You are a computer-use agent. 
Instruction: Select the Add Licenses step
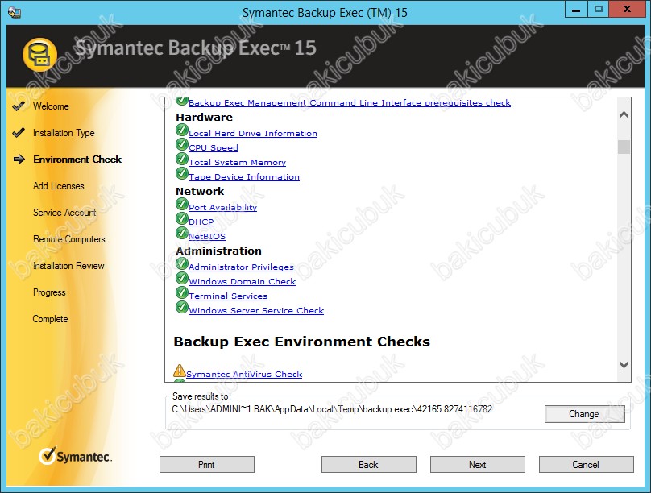(59, 186)
